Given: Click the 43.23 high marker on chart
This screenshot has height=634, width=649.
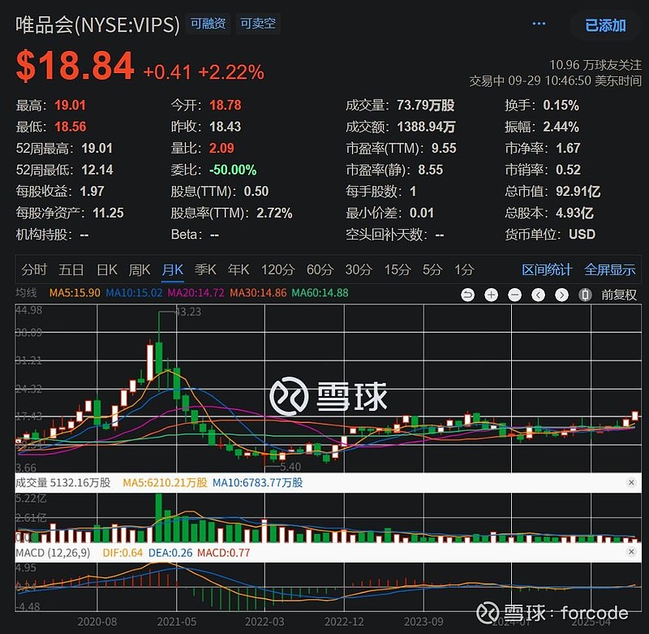Looking at the screenshot, I should 188,312.
